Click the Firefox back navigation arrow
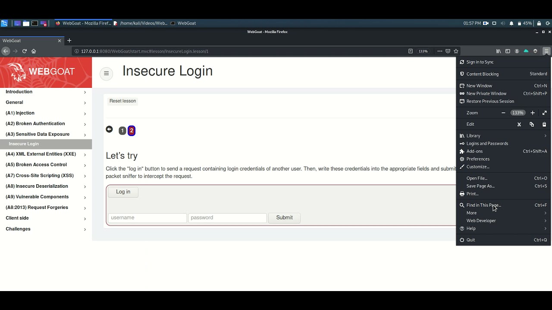The width and height of the screenshot is (552, 310). pos(5,51)
